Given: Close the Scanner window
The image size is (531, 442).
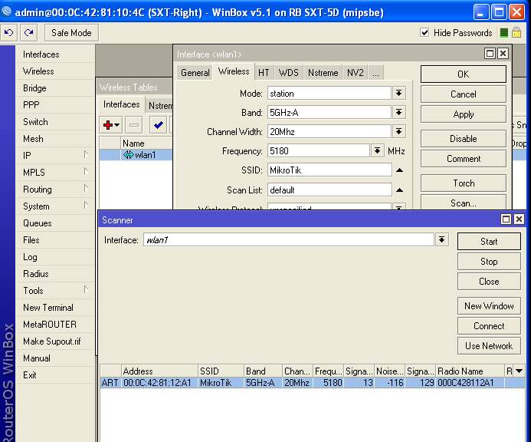Looking at the screenshot, I should [519, 219].
